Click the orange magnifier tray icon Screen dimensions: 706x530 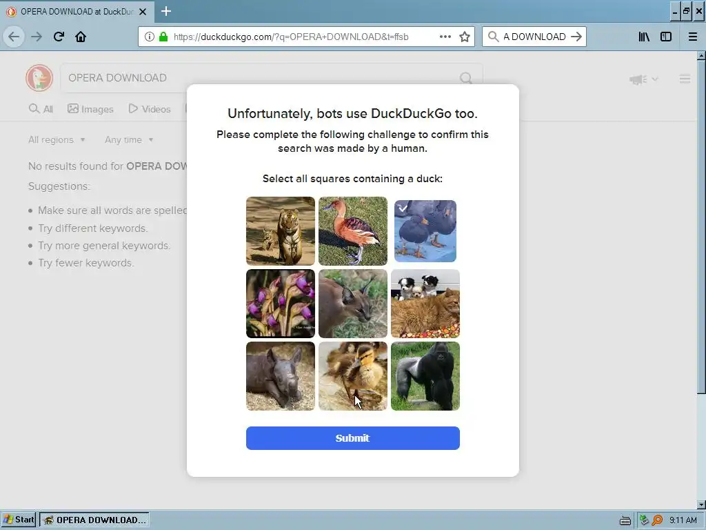pos(657,520)
